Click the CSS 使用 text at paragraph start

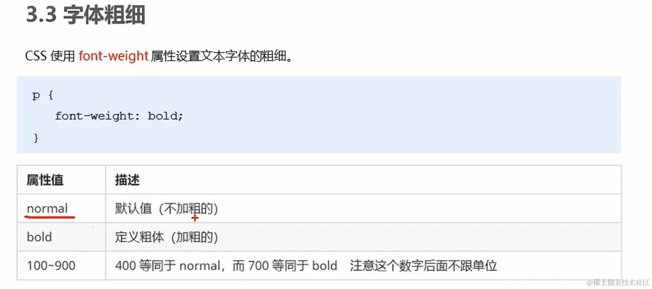coord(50,56)
